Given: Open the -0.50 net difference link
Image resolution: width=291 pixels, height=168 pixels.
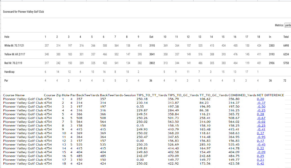Looking at the screenshot, I should pos(261,107).
